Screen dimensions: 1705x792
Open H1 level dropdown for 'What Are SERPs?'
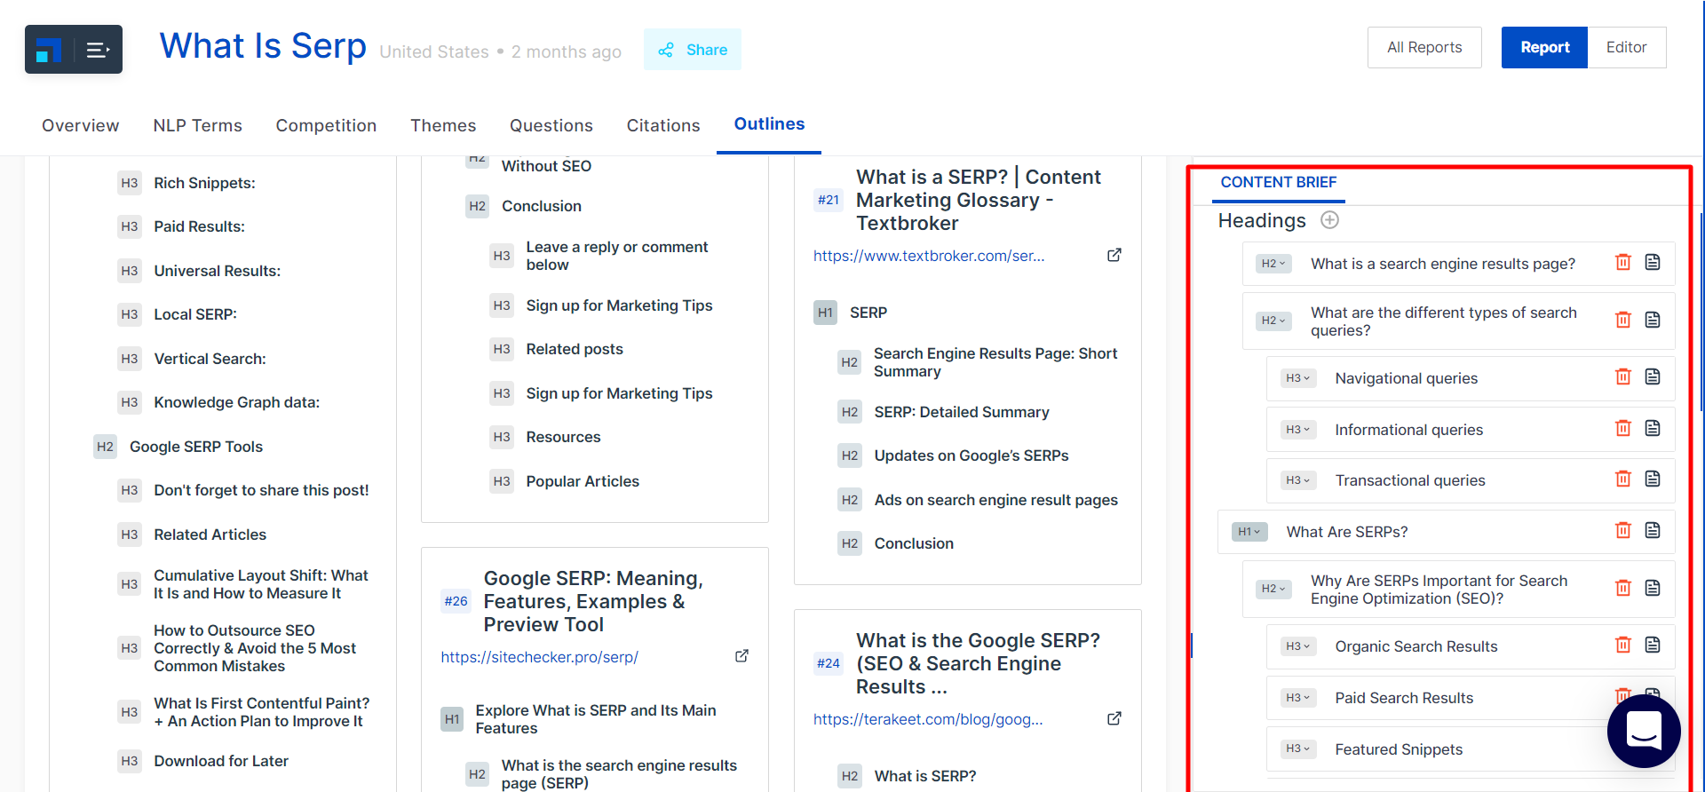[x=1249, y=532]
